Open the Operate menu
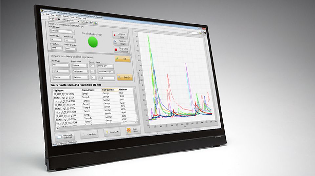The width and height of the screenshot is (315, 176). coord(66,16)
